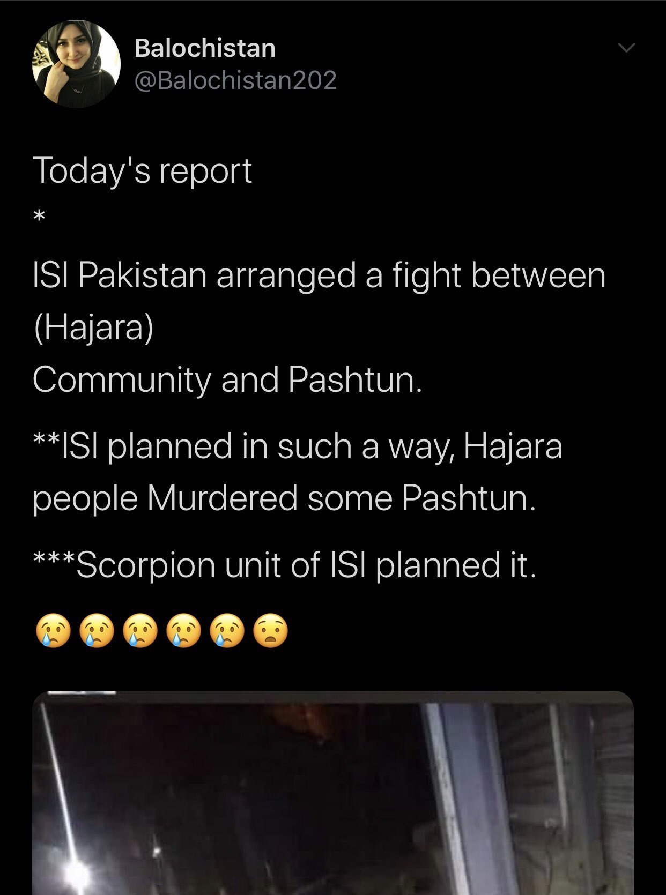Visit the @Balochistan202 handle
Image resolution: width=666 pixels, height=895 pixels.
[235, 80]
